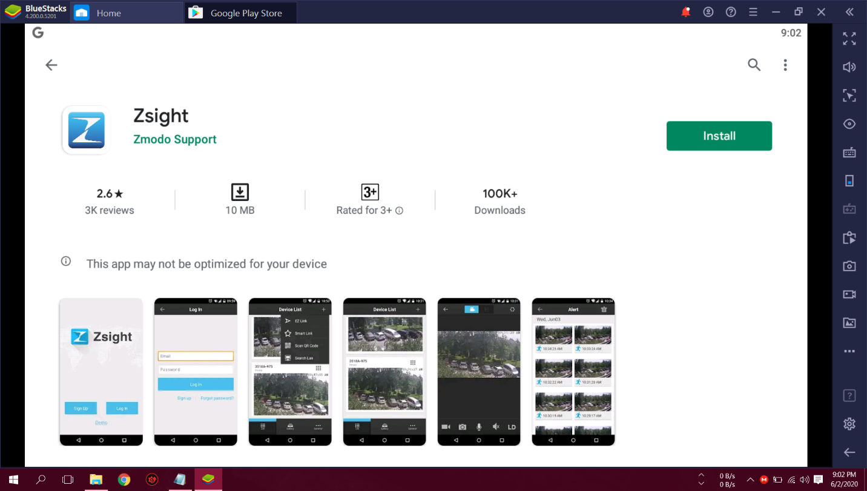Start screen recording from the sidebar
This screenshot has width=867, height=491.
coord(849,294)
